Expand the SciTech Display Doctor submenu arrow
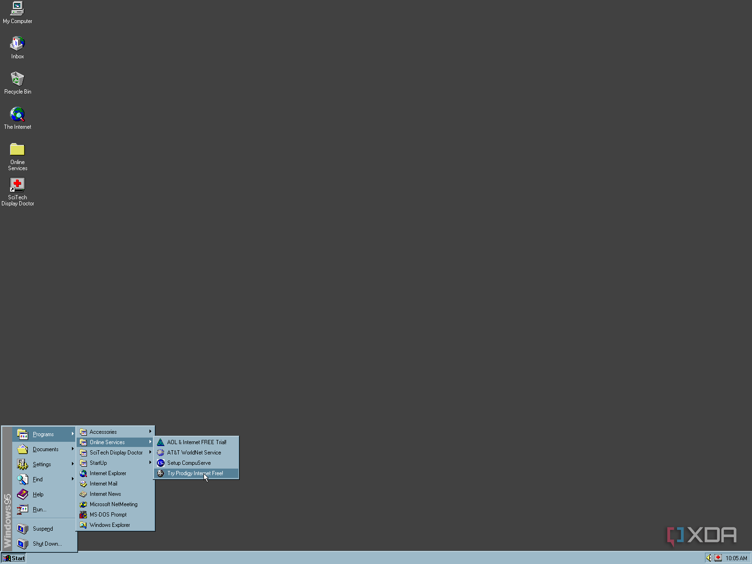Viewport: 752px width, 564px height. coord(150,452)
